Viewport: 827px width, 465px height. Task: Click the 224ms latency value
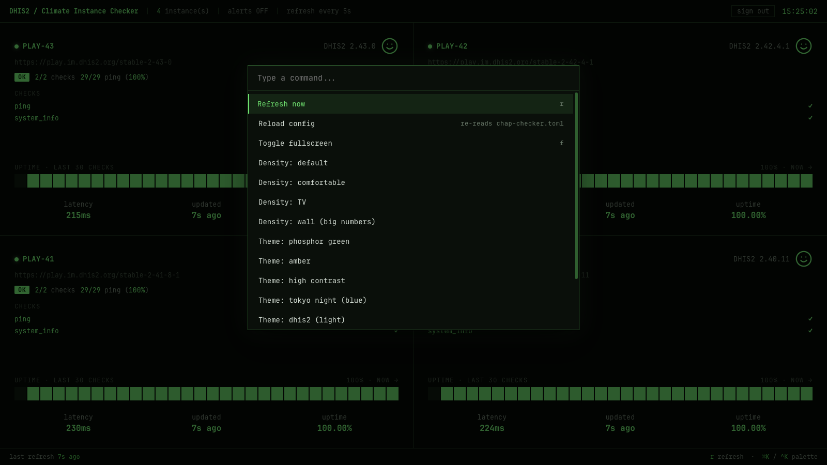(x=492, y=428)
